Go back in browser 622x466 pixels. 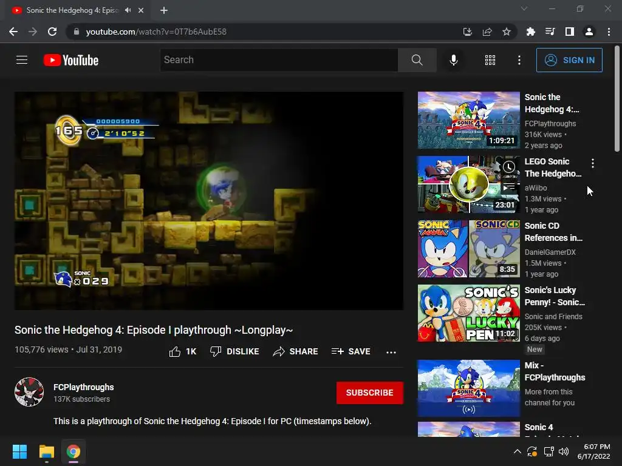click(13, 32)
